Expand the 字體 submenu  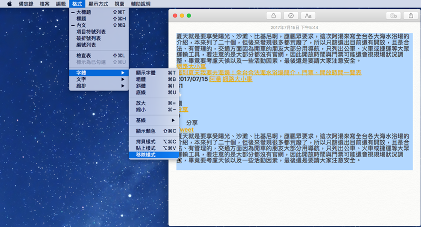(x=99, y=73)
